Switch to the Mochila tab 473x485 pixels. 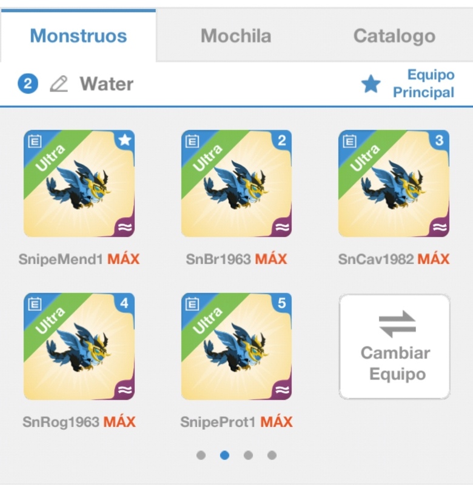(236, 36)
